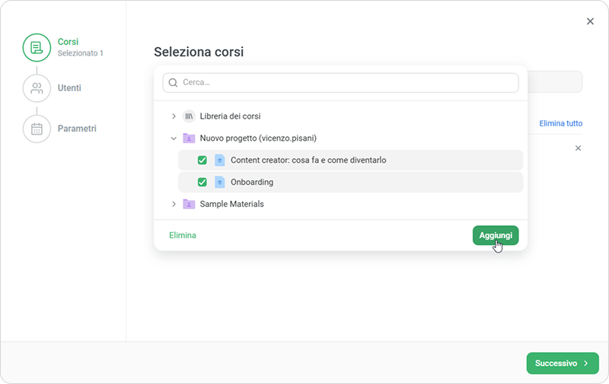The height and width of the screenshot is (384, 609).
Task: Click the Nuovo progetto folder icon
Action: click(189, 138)
